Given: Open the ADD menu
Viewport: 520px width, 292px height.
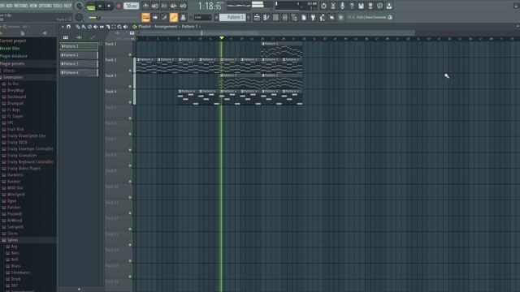Looking at the screenshot, I should pos(9,6).
